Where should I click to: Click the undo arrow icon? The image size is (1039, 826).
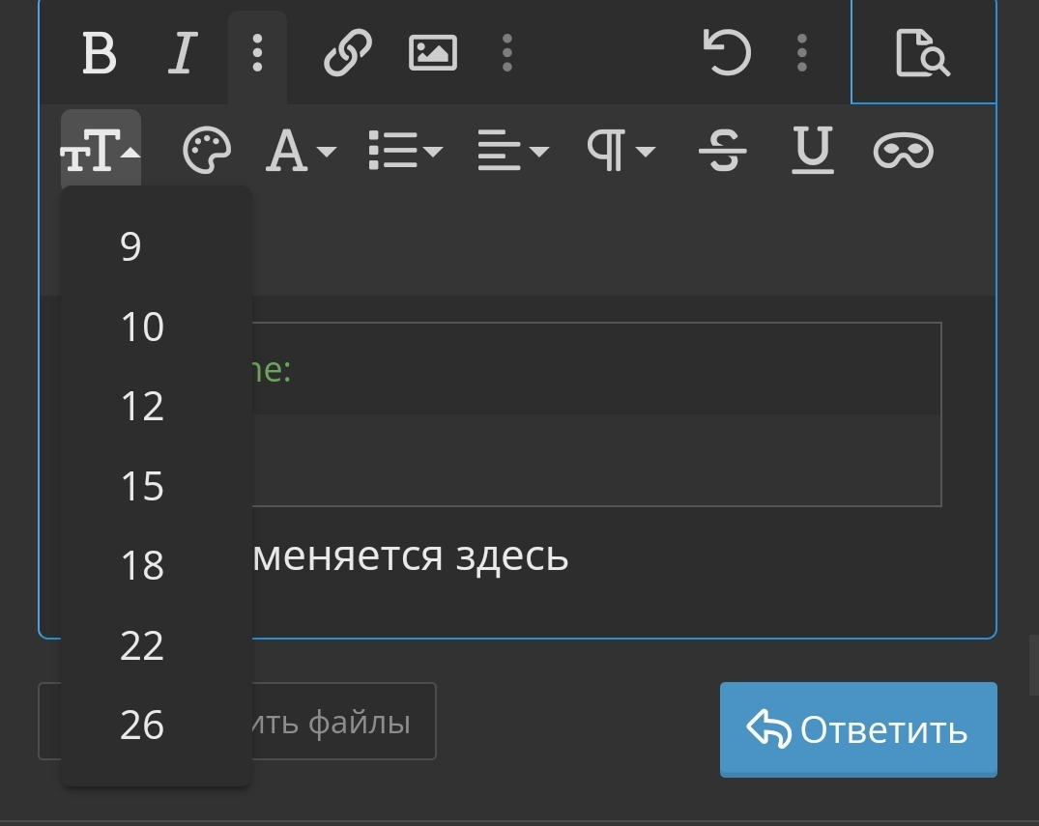coord(727,52)
